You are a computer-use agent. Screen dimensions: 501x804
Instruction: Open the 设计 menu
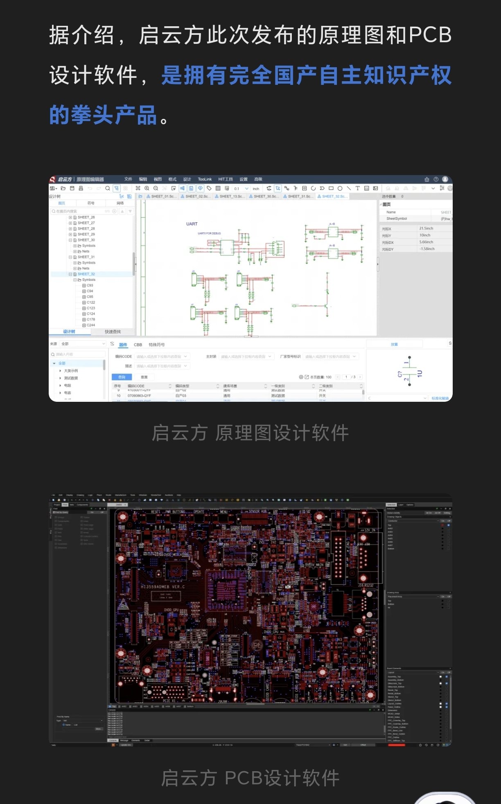coord(187,179)
